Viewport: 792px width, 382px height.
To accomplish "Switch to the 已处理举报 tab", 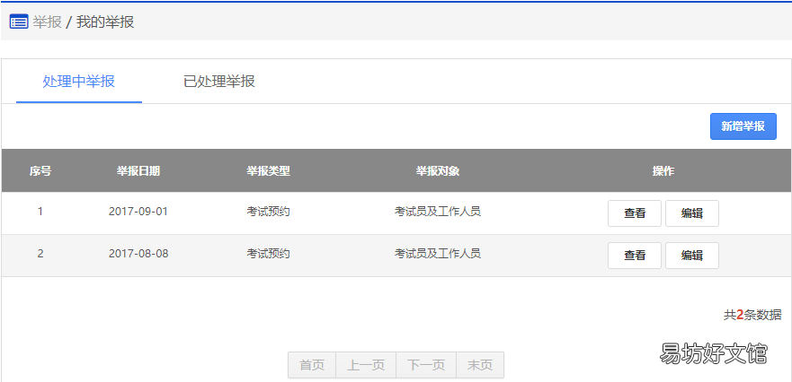I will (x=218, y=81).
